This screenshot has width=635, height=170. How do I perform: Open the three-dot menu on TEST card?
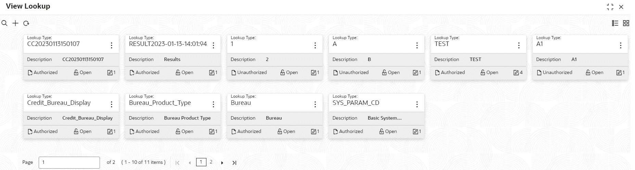[519, 45]
